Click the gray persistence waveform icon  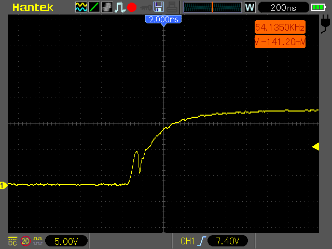[x=107, y=7]
